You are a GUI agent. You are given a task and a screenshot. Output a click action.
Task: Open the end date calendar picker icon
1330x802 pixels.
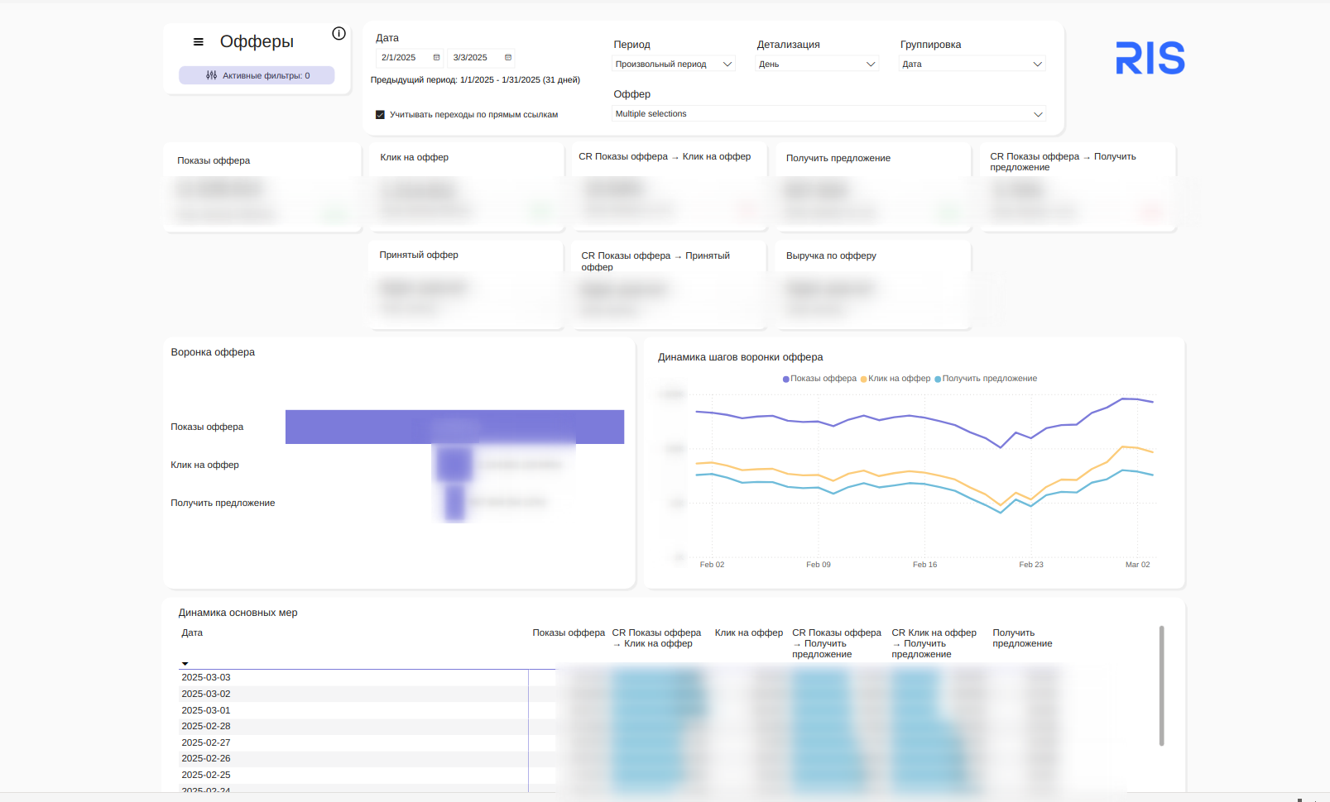(508, 58)
